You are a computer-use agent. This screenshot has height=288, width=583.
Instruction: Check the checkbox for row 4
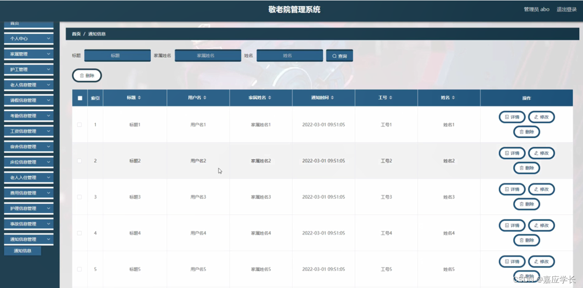pos(80,233)
